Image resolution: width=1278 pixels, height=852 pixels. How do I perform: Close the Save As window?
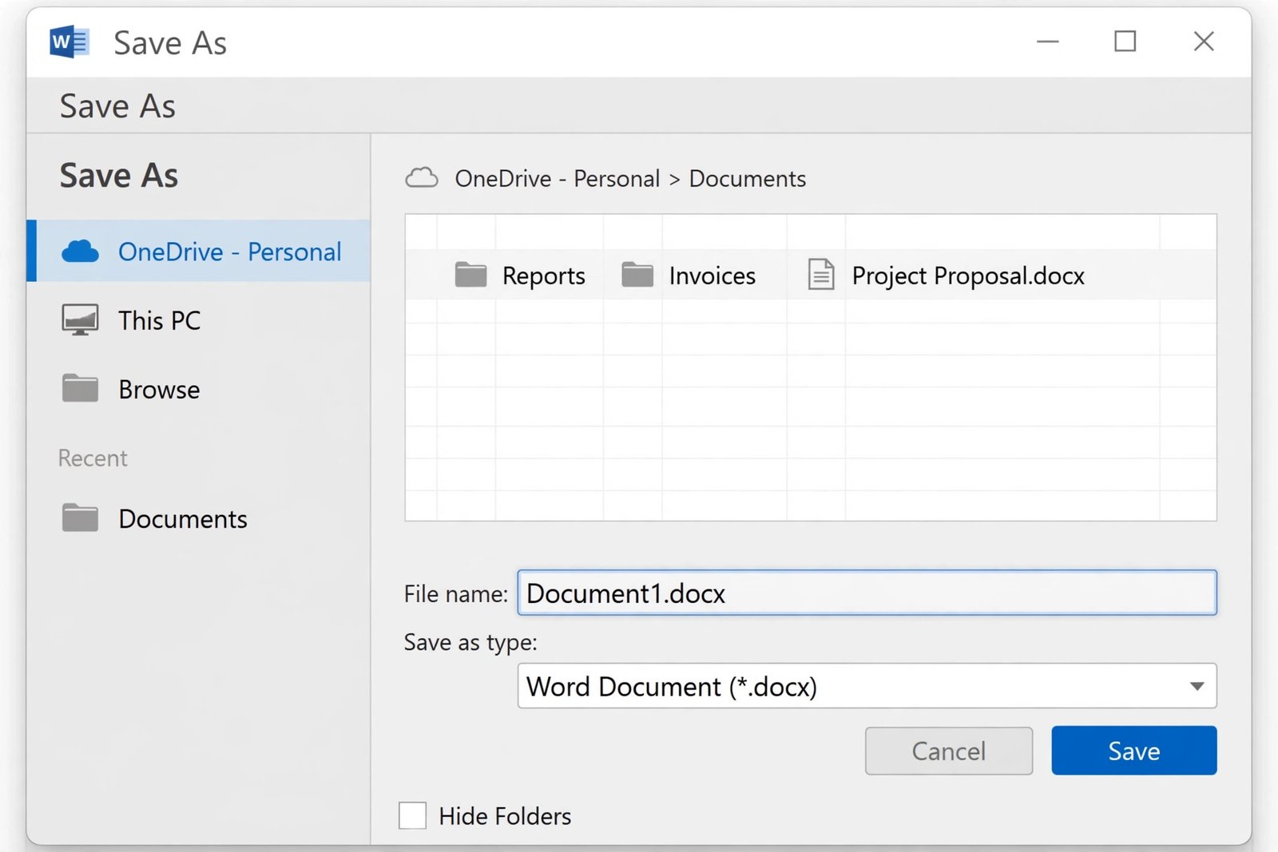click(1204, 42)
